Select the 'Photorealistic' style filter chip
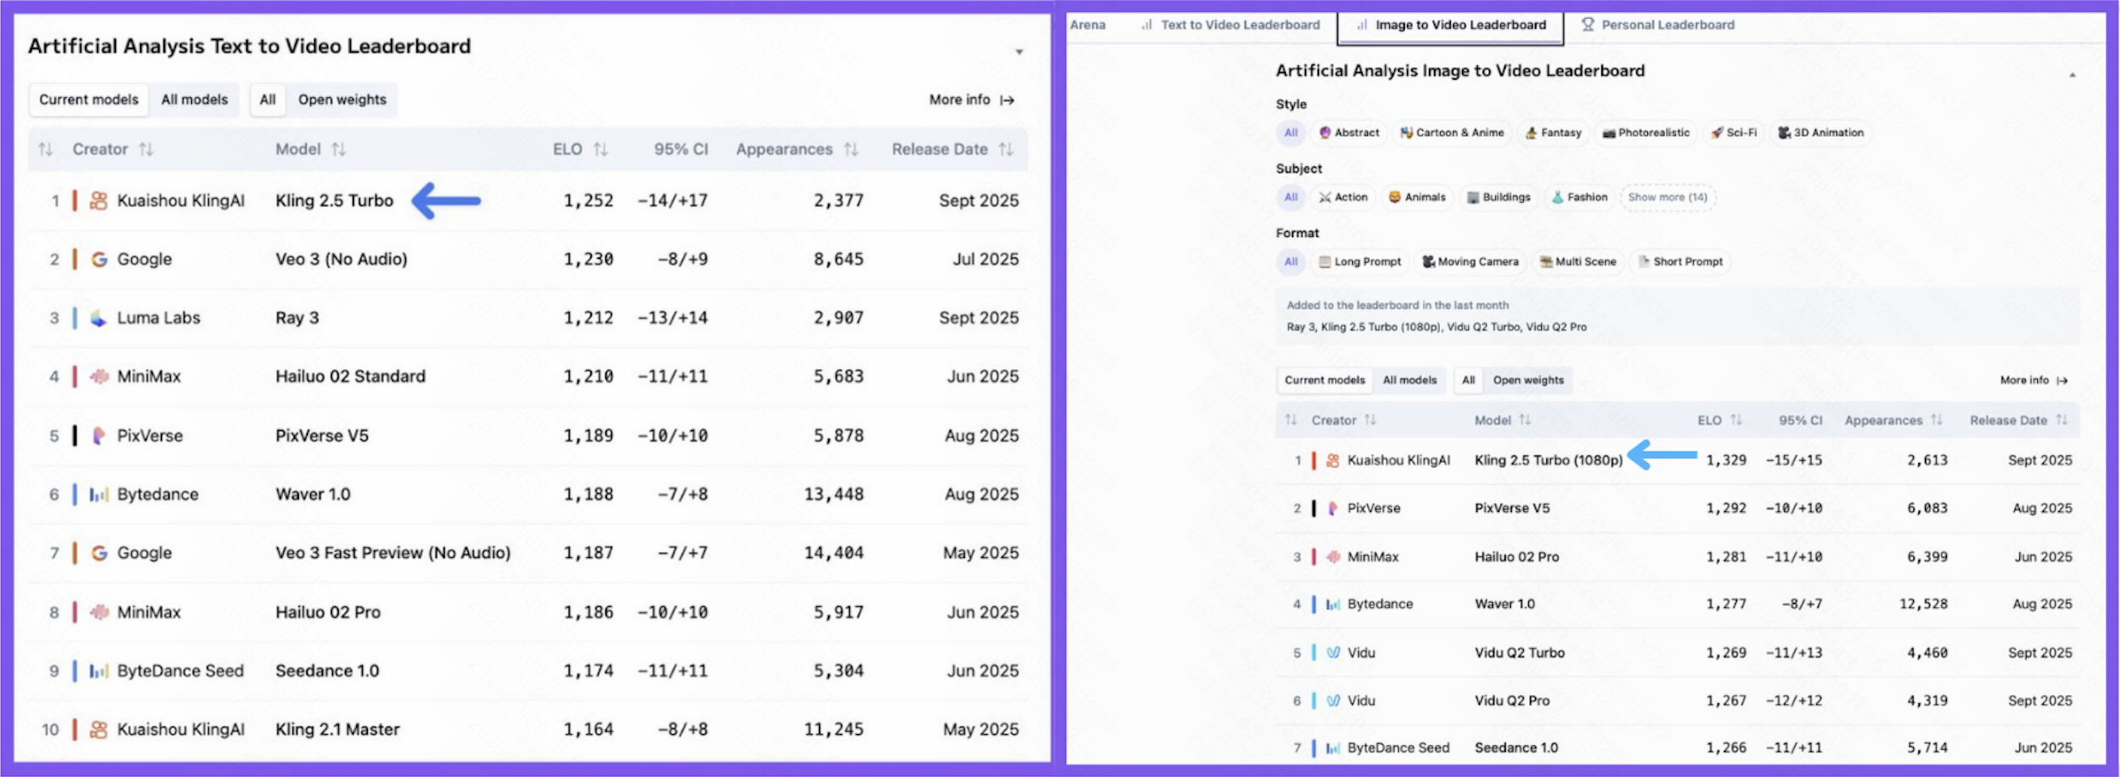Screen dimensions: 2120x777 tap(1645, 133)
